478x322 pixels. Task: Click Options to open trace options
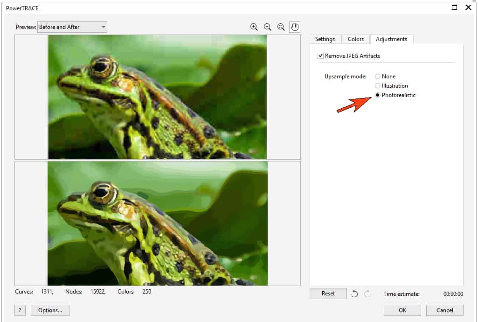pyautogui.click(x=49, y=310)
